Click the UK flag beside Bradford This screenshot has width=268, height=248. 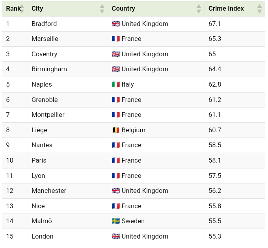[115, 24]
